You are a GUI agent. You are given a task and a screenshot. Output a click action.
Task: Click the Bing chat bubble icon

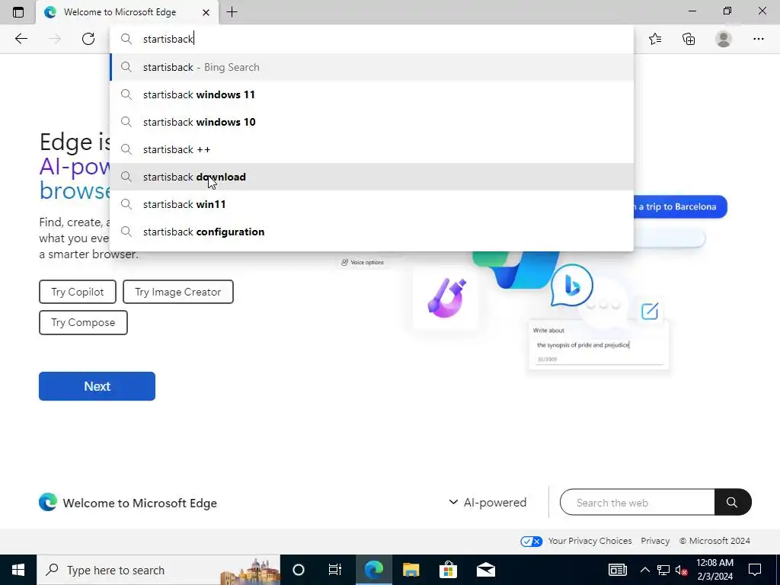[x=571, y=286]
